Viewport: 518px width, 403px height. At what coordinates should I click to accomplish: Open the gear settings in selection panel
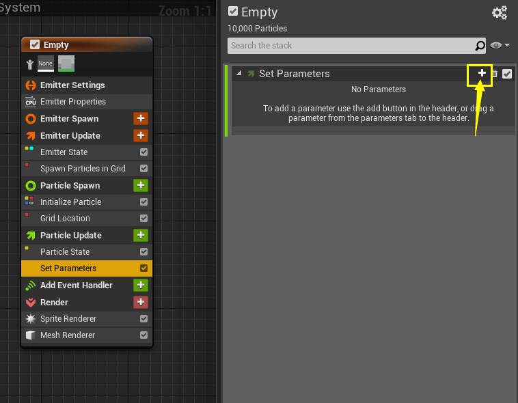tap(499, 13)
